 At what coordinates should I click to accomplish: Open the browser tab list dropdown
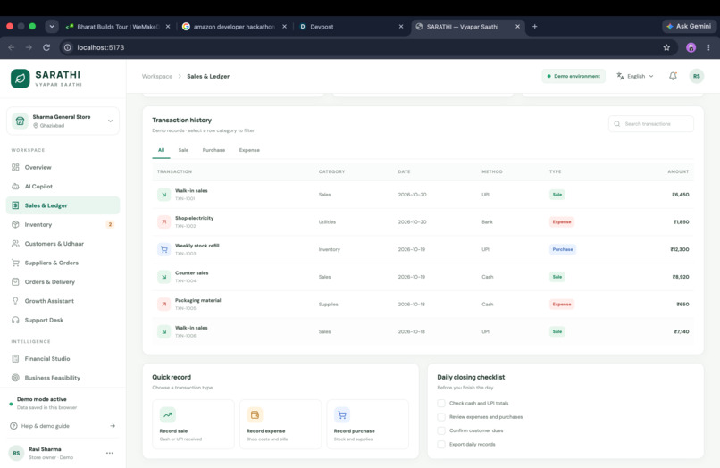pos(52,27)
